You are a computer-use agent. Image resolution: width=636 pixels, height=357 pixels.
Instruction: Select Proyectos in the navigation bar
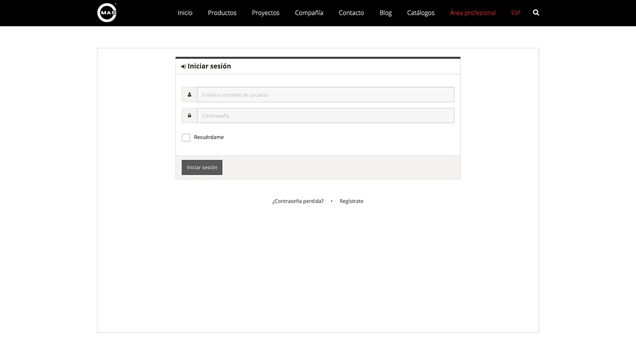tap(266, 13)
